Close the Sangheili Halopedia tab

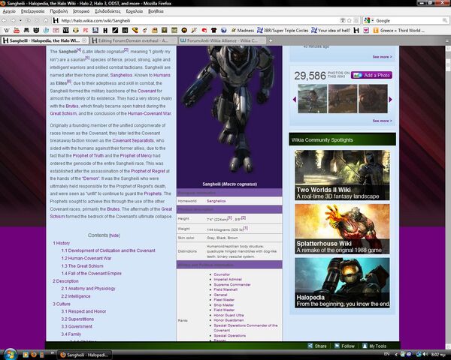pyautogui.click(x=84, y=40)
